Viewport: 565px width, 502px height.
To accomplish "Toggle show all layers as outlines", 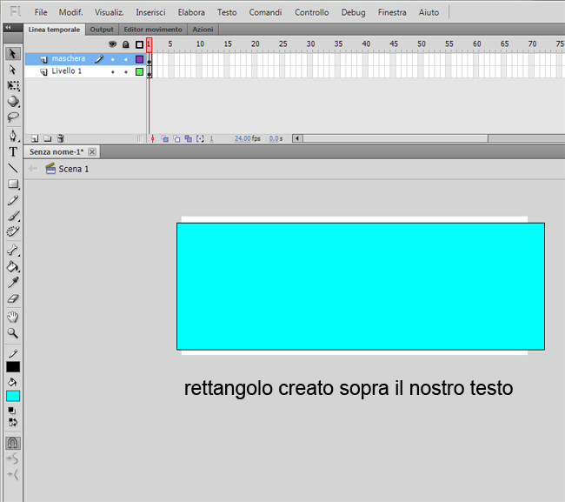I will [x=139, y=44].
